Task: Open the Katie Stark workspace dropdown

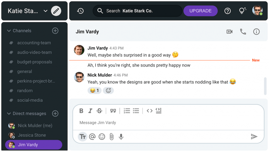Action: tap(45, 11)
